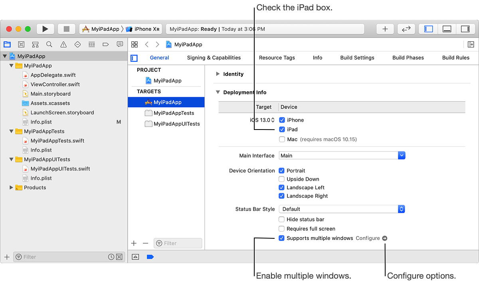Open Signing & Capabilities tab
The image size is (479, 283).
click(x=214, y=58)
